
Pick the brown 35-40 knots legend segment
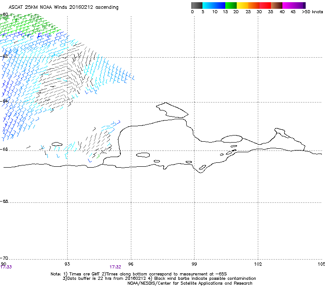(x=277, y=5)
